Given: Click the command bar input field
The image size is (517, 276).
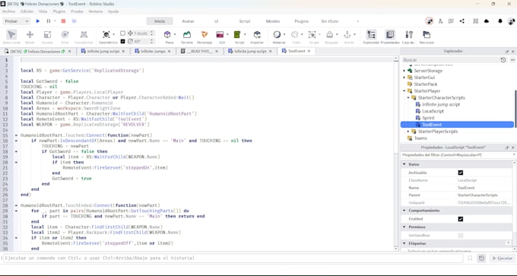Looking at the screenshot, I should 233,259.
